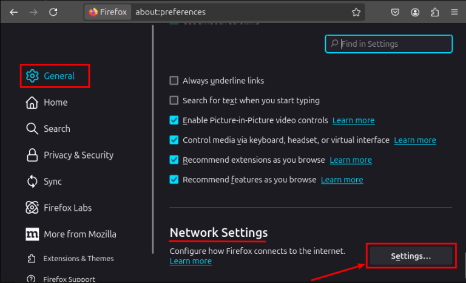Open Learn more for Recommend extensions
Screen dimensions: 466x283
click(x=351, y=160)
